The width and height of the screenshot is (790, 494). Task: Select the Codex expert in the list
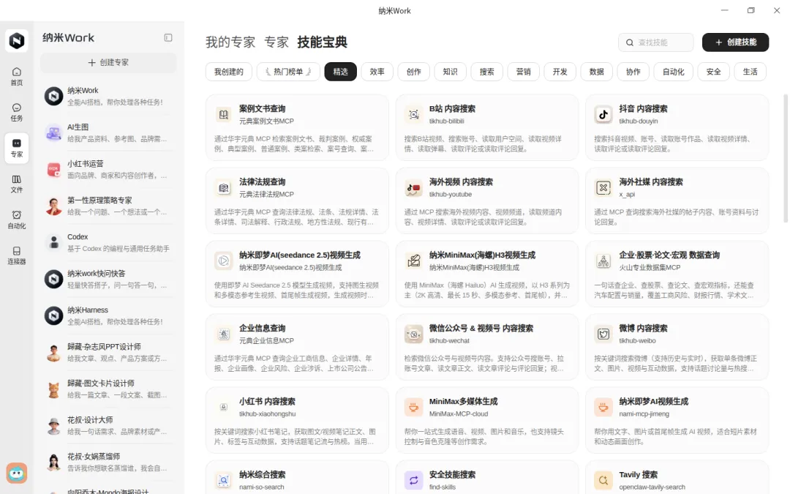coord(108,242)
